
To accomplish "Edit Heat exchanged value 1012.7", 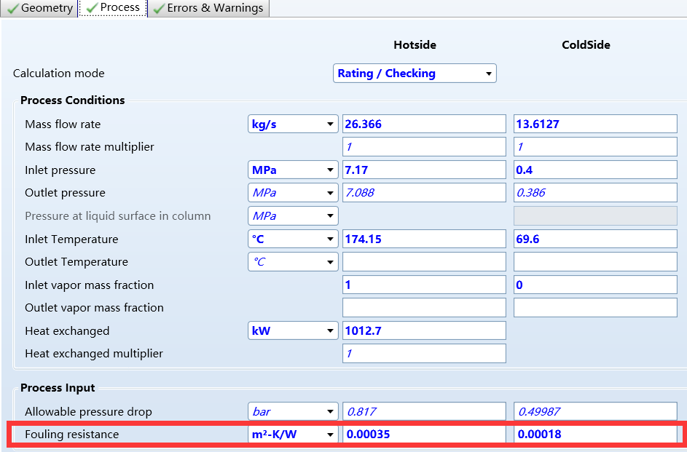I will point(424,330).
